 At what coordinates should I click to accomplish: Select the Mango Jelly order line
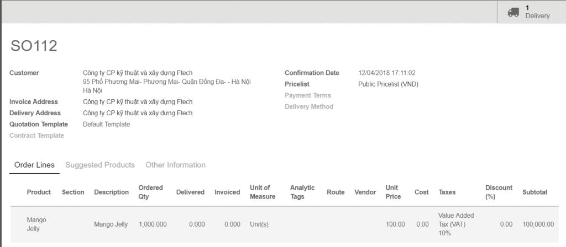coord(285,224)
